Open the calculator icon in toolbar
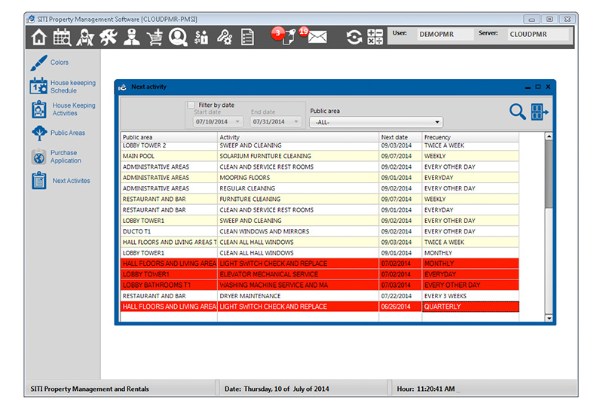Image resolution: width=603 pixels, height=415 pixels. [375, 37]
